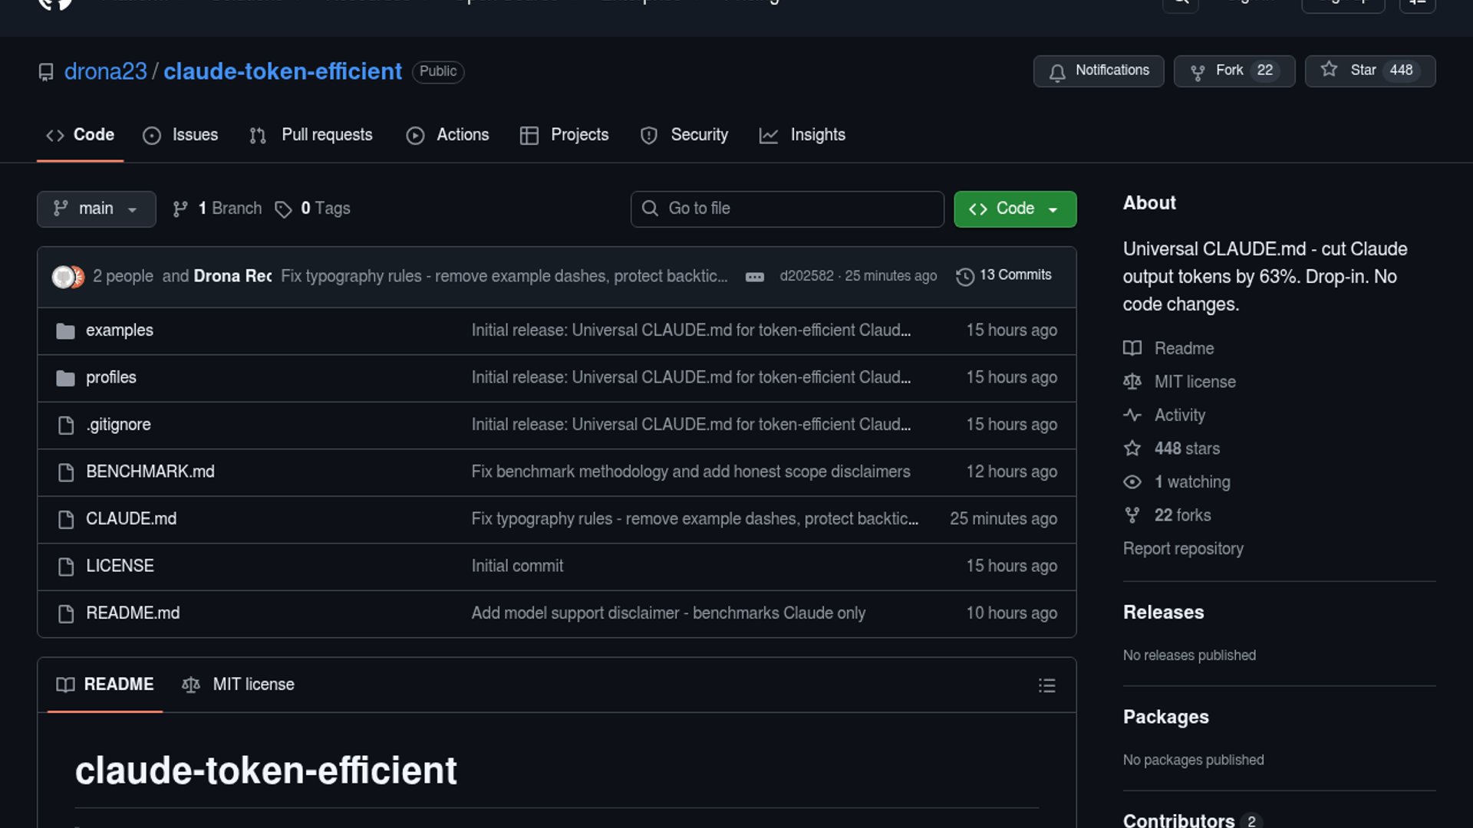Expand commit message ellipsis button
The image size is (1473, 828).
click(754, 277)
